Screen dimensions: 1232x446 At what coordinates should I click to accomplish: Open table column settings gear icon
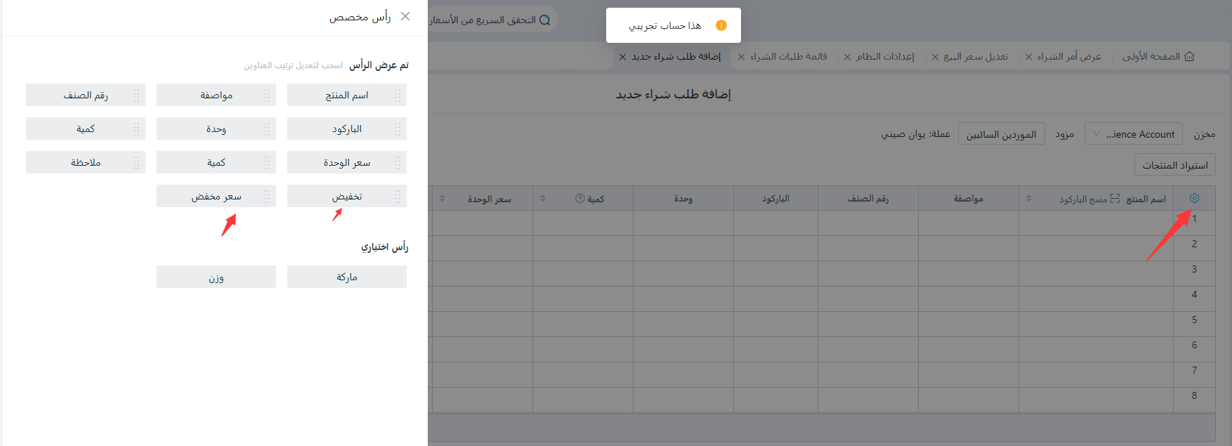[1194, 198]
